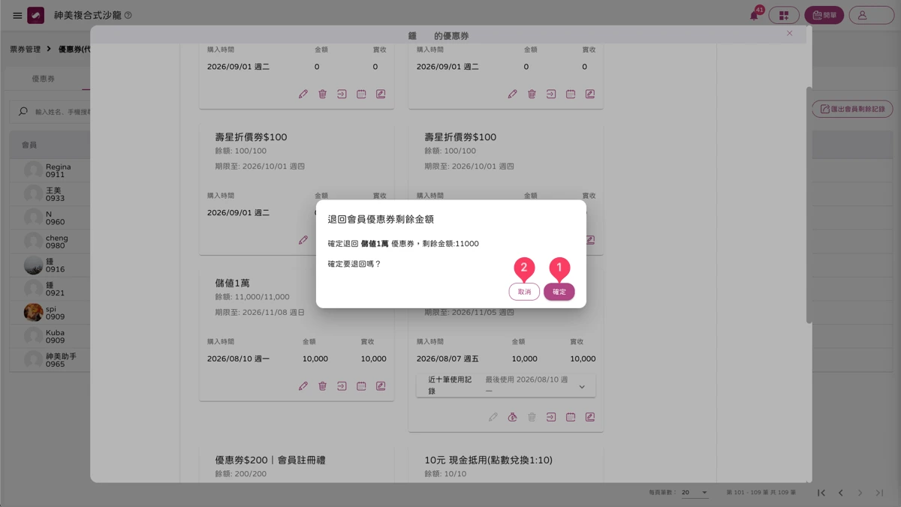
Task: Switch to the 優惠券 tab
Action: click(x=44, y=79)
